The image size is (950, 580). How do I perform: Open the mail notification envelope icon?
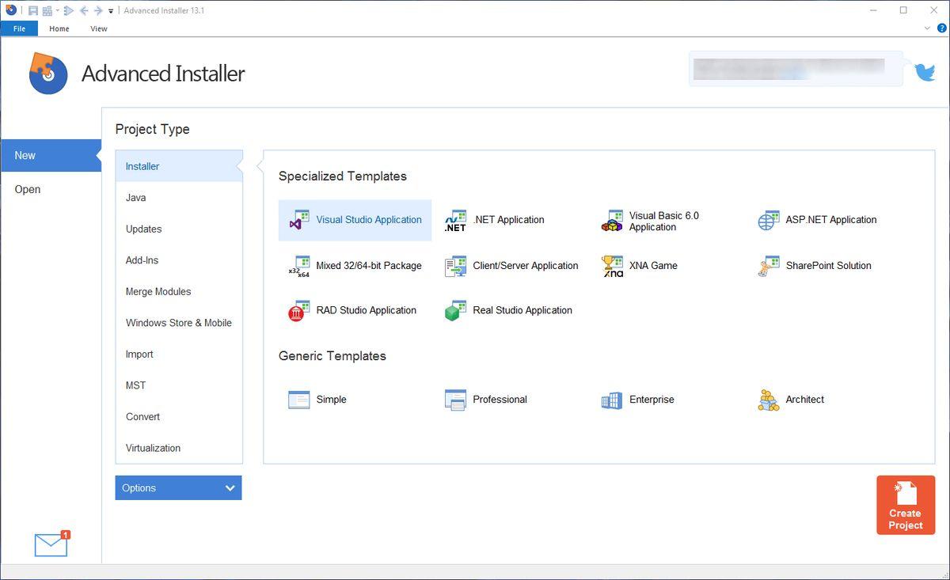(x=51, y=544)
